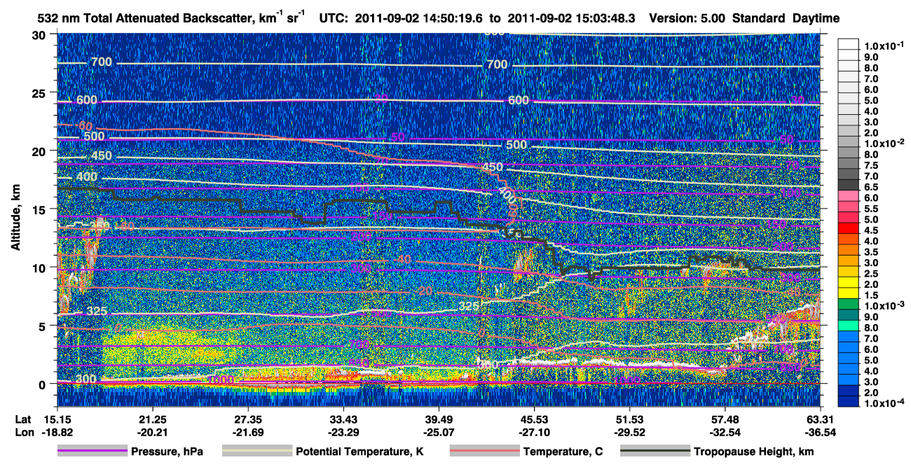Click the Lat row label

(x=22, y=419)
